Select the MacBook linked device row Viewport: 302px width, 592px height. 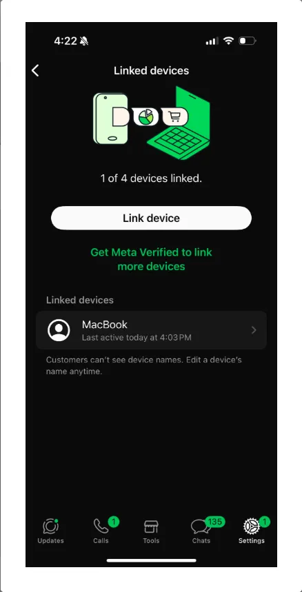tap(151, 330)
